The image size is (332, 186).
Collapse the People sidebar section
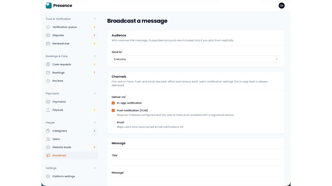[x=95, y=122]
